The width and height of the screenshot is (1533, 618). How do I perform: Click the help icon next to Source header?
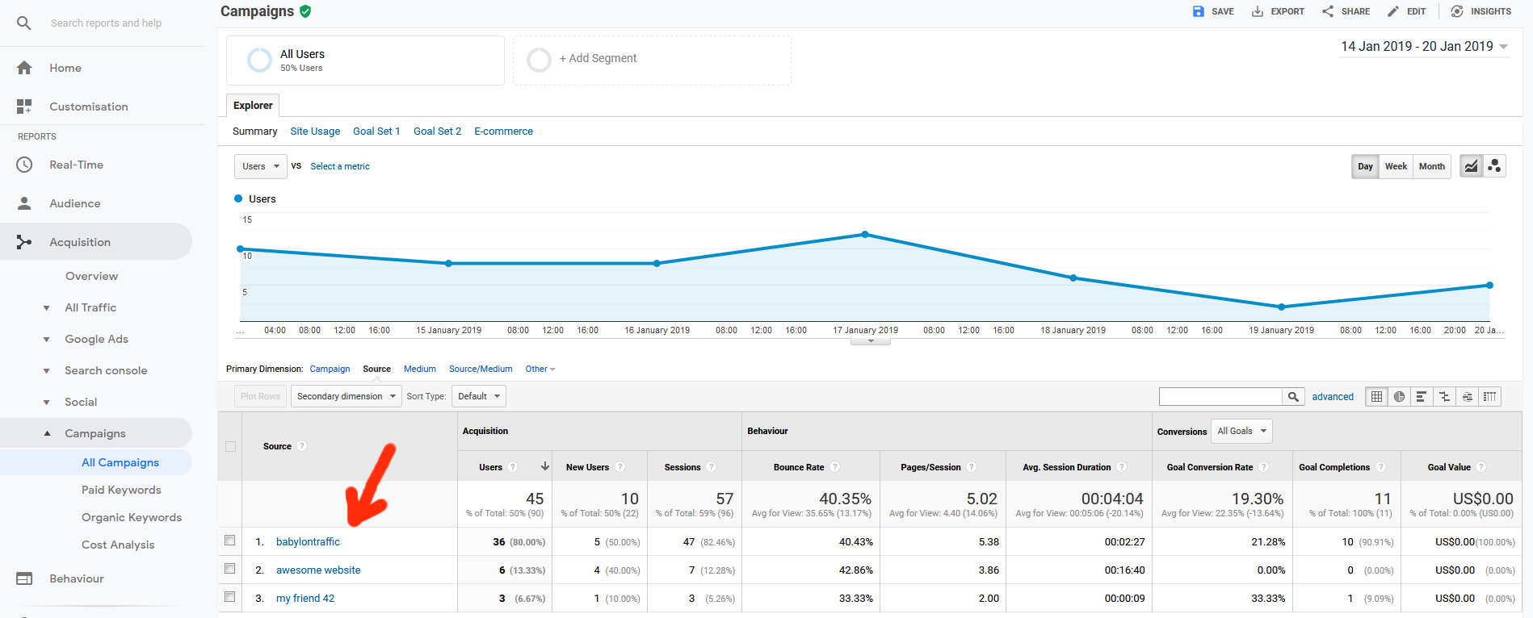point(301,446)
